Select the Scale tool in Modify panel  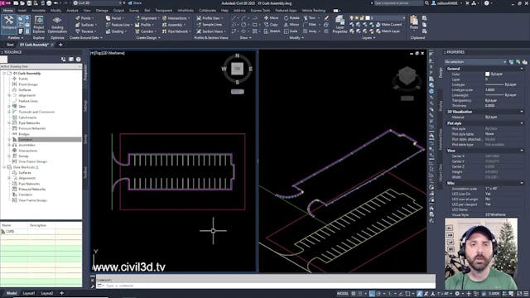point(291,31)
